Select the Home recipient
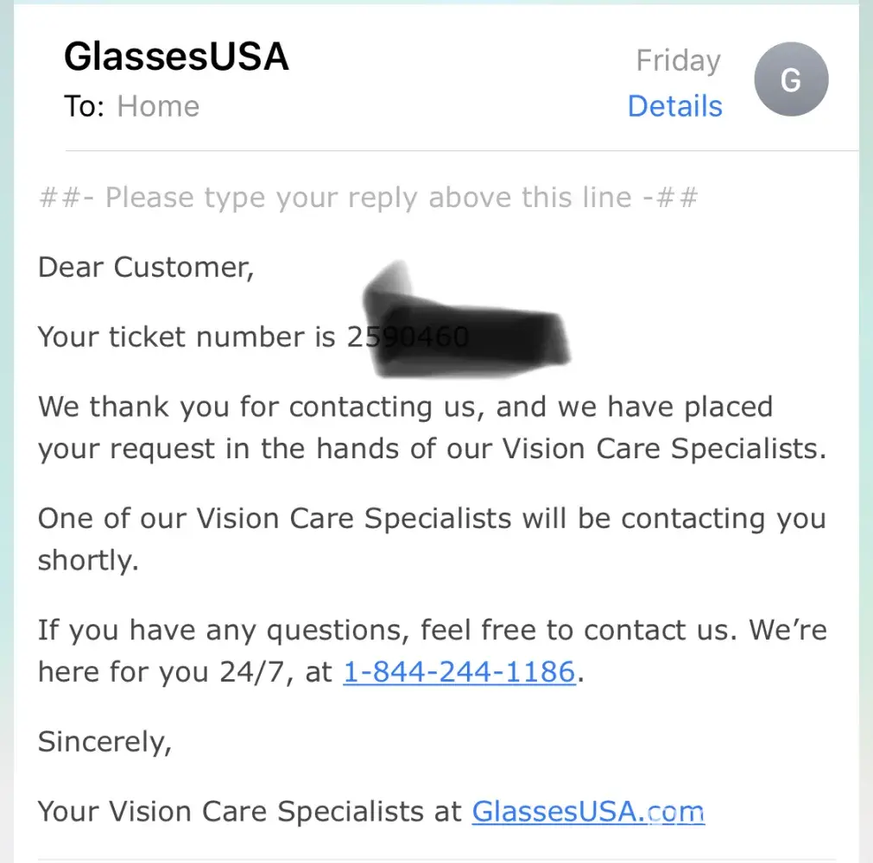873x863 pixels. [x=158, y=106]
